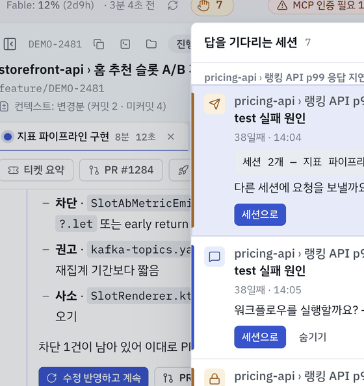Open the terminal icon

click(x=125, y=44)
